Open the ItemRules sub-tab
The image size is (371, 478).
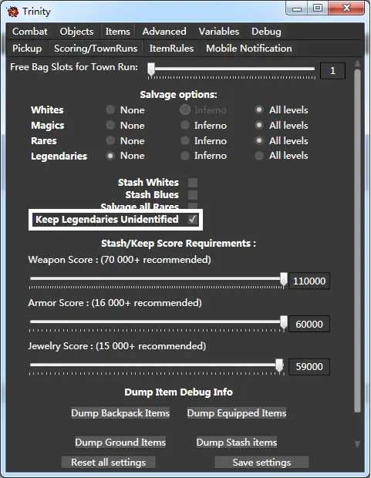pos(171,48)
